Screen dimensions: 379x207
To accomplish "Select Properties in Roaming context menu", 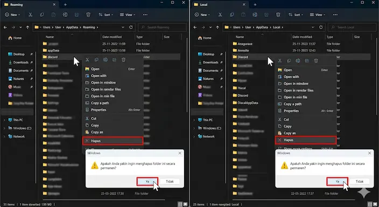I will [x=113, y=110].
